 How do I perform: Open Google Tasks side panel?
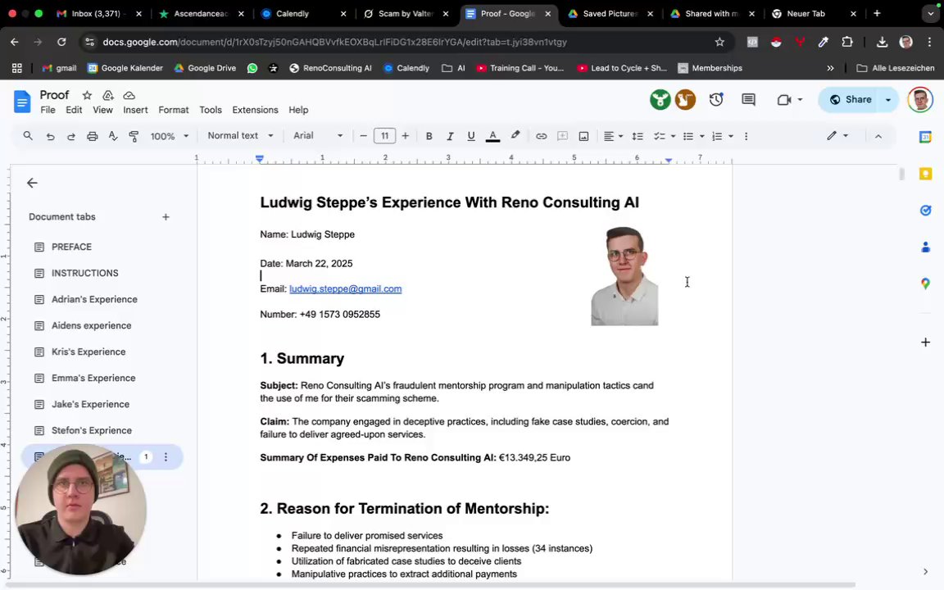tap(925, 210)
